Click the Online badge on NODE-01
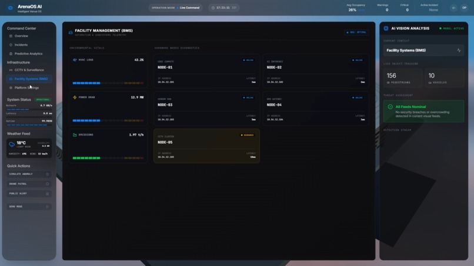The image size is (474, 266). point(249,60)
